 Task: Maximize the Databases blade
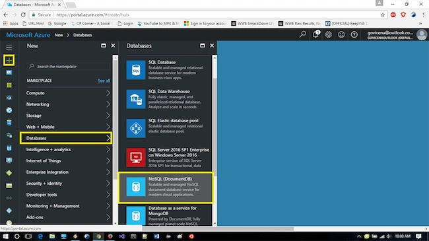(203, 46)
